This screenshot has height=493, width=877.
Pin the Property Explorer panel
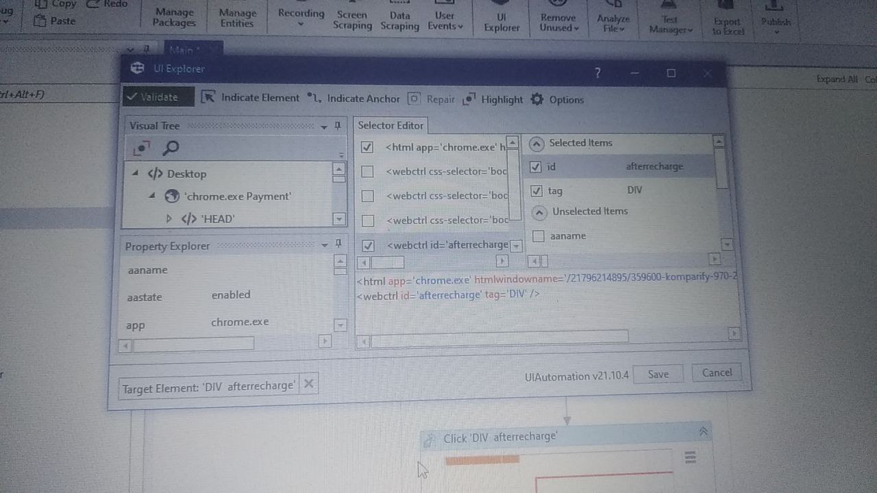[x=338, y=244]
